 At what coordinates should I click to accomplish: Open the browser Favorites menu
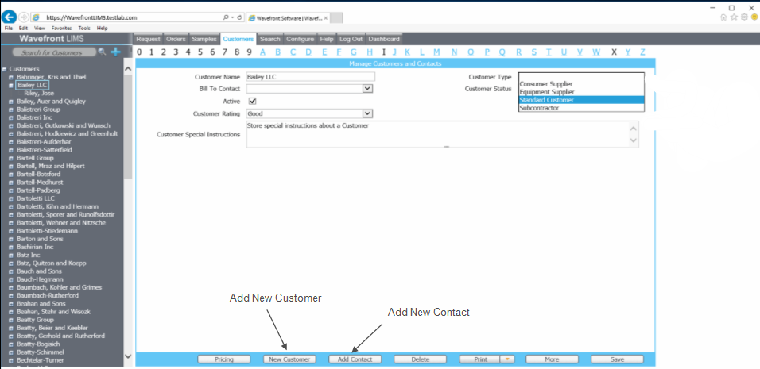pyautogui.click(x=61, y=29)
